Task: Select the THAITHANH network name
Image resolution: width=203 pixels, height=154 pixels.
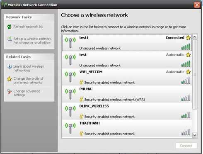Action: pyautogui.click(x=89, y=123)
